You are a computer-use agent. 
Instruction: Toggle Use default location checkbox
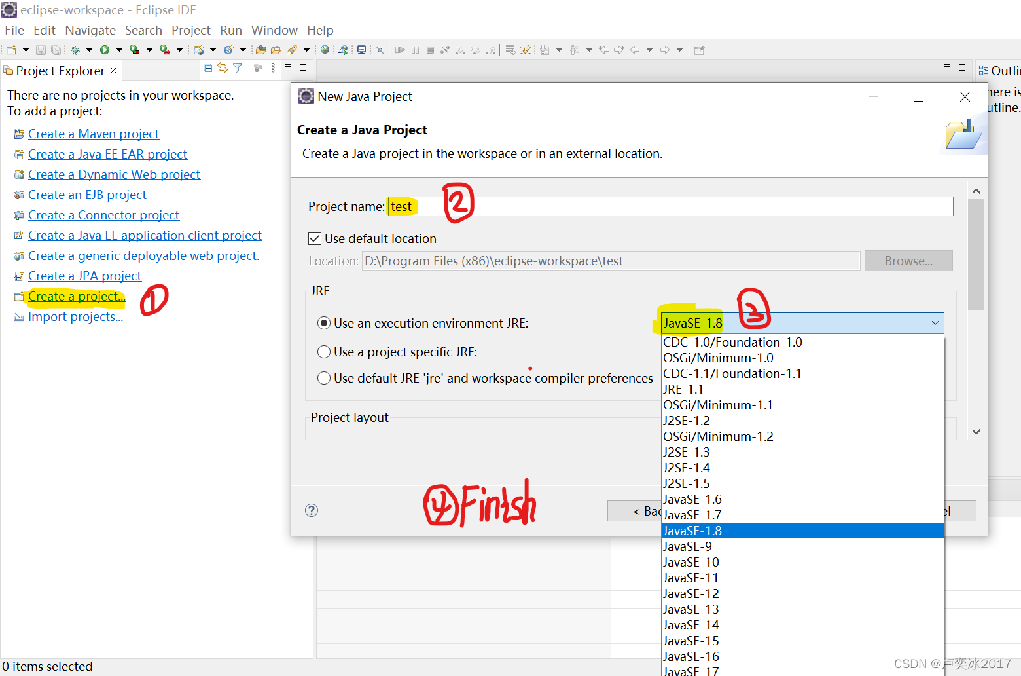pos(315,238)
